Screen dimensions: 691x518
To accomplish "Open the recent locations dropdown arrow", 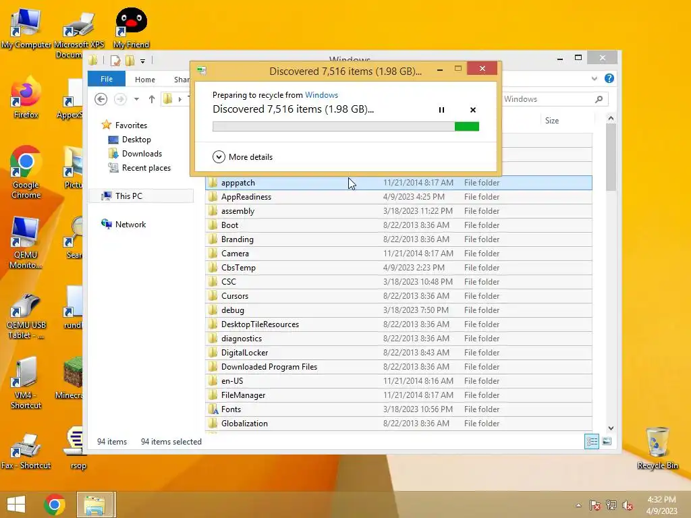I will [x=136, y=99].
